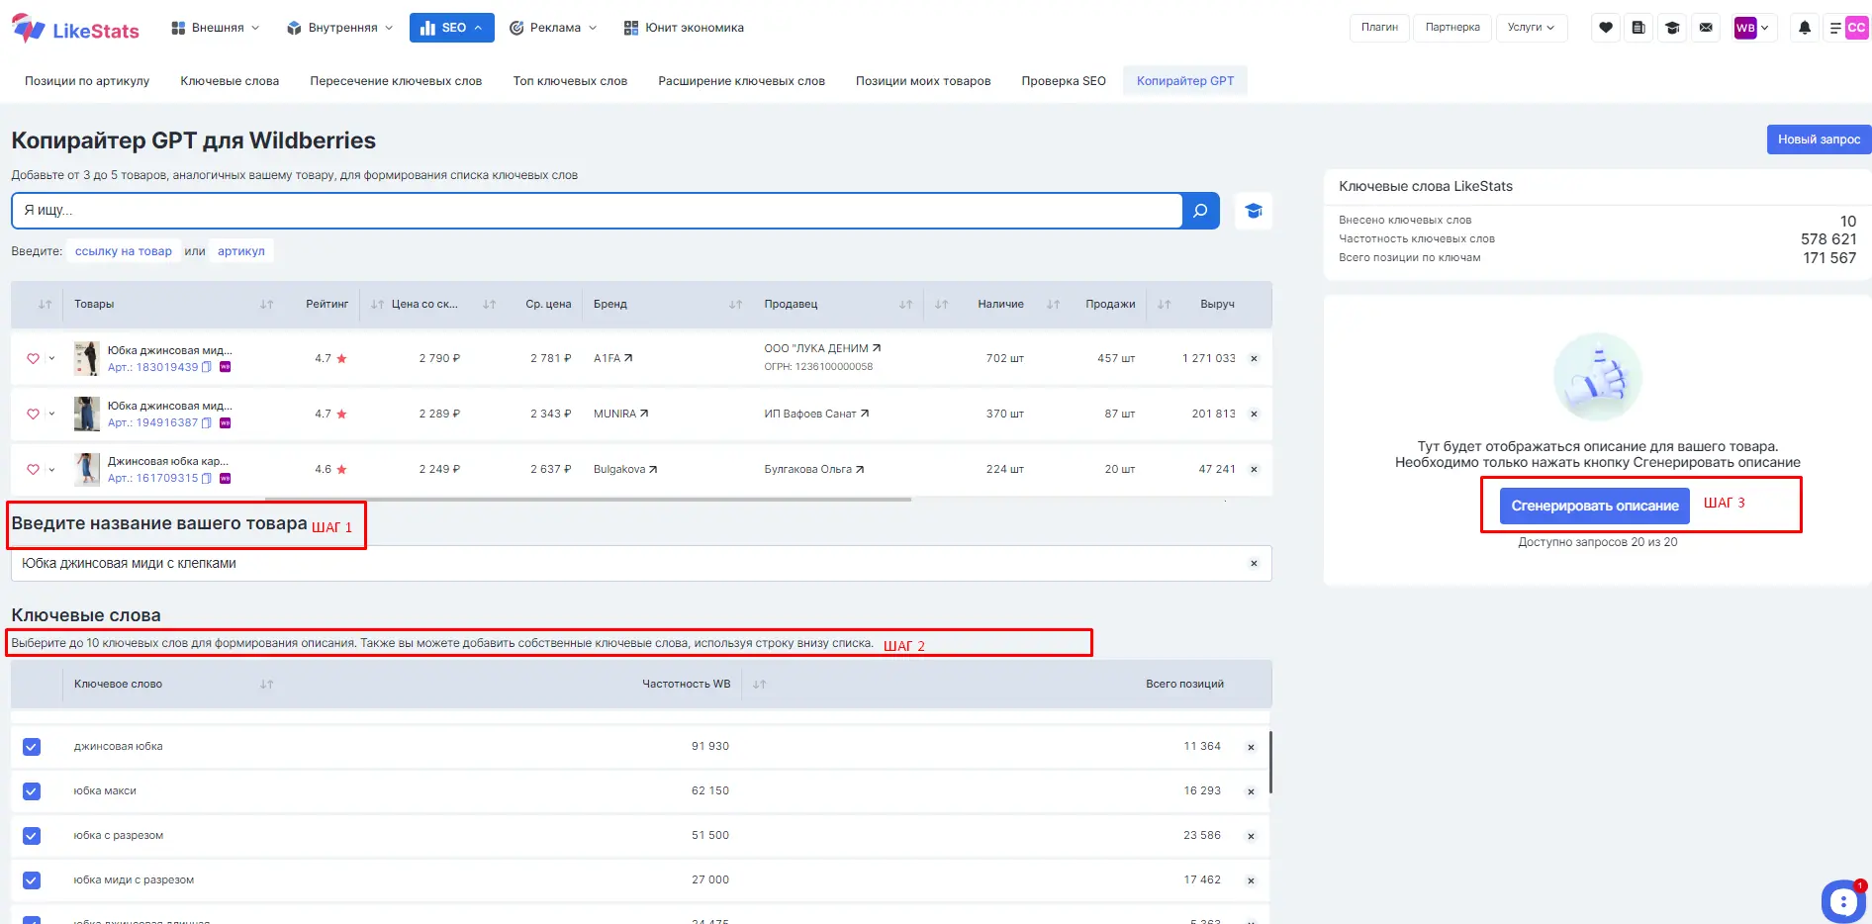1872x924 pixels.
Task: Copy article number 161709315
Action: click(207, 478)
